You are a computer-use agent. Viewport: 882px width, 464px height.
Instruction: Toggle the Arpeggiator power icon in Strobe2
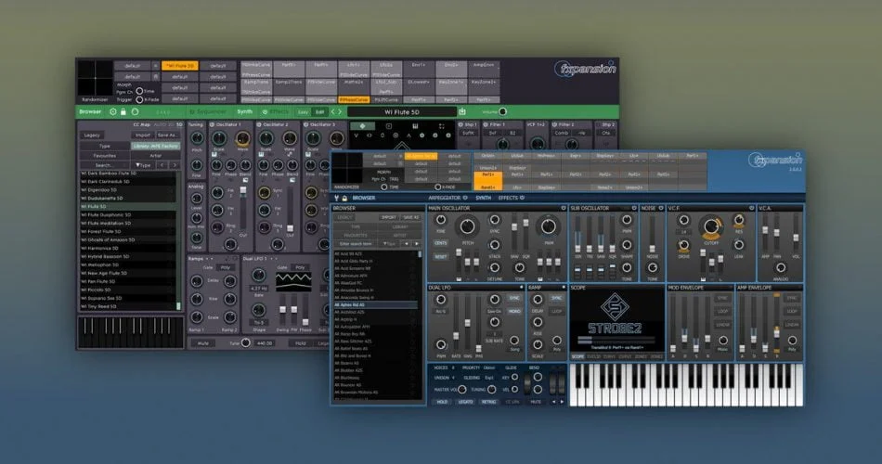pos(465,198)
